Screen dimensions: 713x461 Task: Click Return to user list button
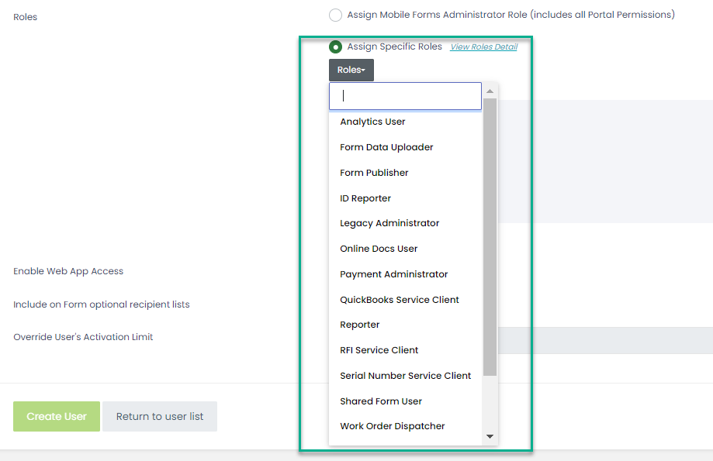click(160, 417)
